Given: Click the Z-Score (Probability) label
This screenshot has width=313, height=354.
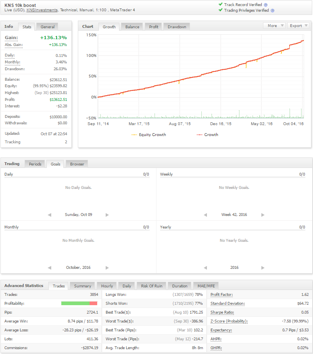Looking at the screenshot, I should tap(229, 321).
